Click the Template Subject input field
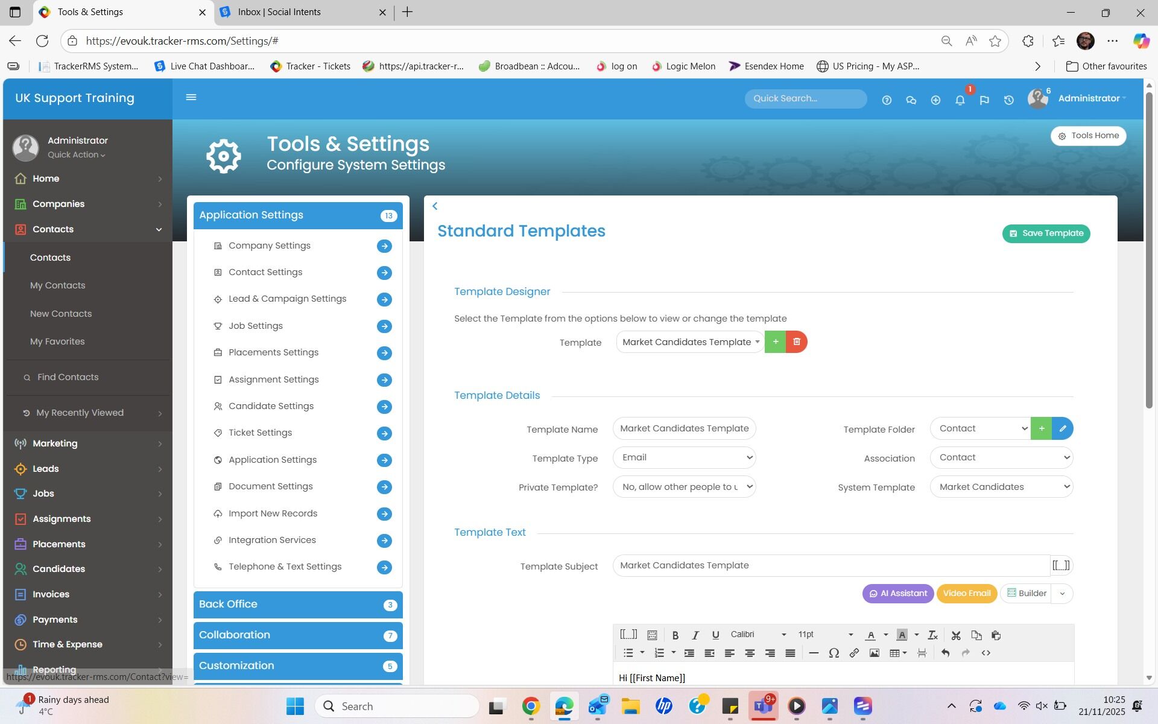 831,565
